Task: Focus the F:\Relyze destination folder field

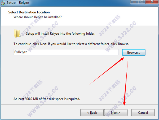Action: point(66,52)
